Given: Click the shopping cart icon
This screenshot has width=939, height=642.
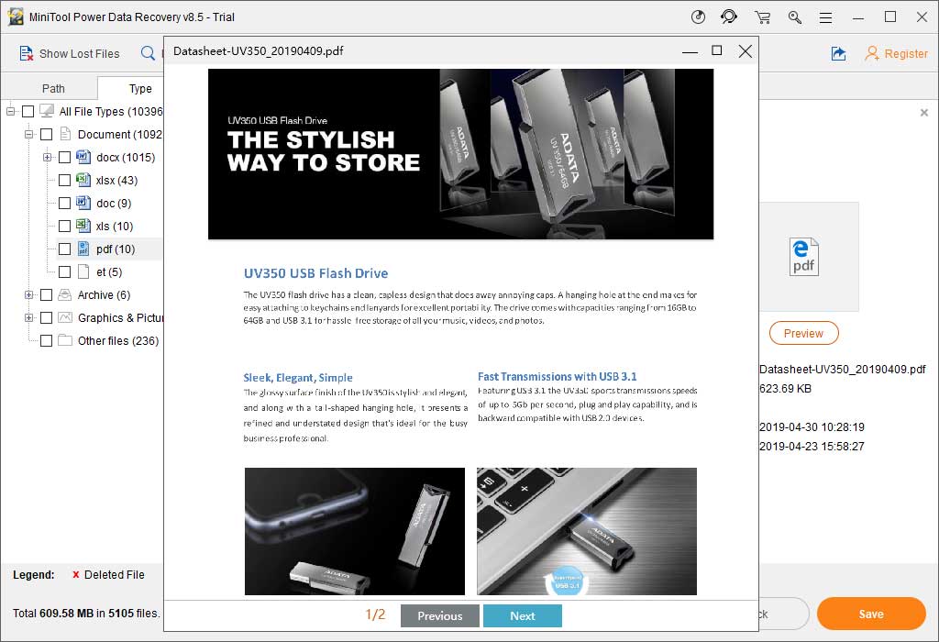Looking at the screenshot, I should (x=762, y=17).
